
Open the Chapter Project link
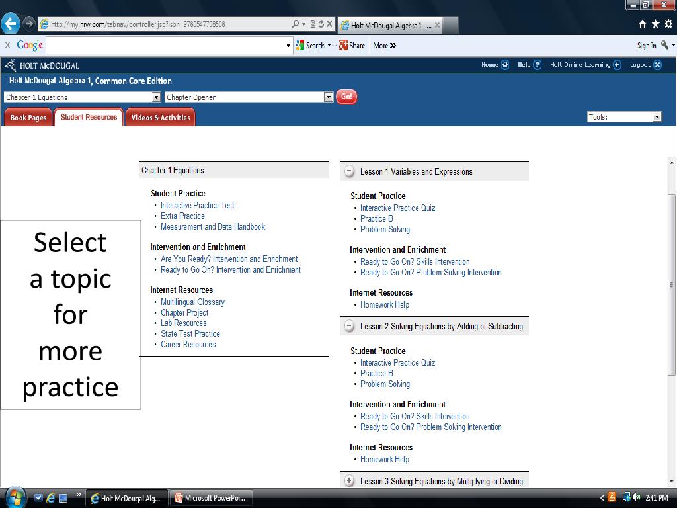pyautogui.click(x=184, y=312)
